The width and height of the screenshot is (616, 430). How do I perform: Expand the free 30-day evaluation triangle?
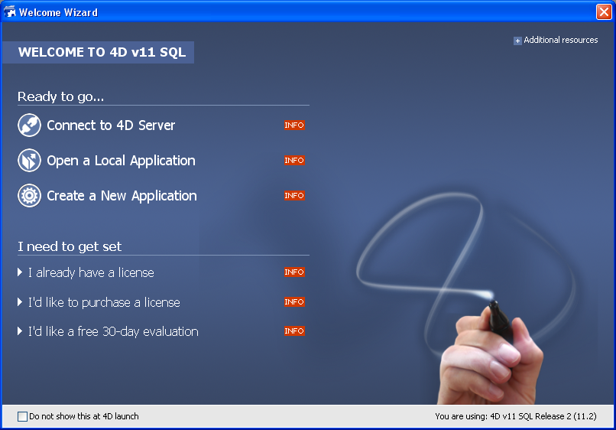point(21,331)
